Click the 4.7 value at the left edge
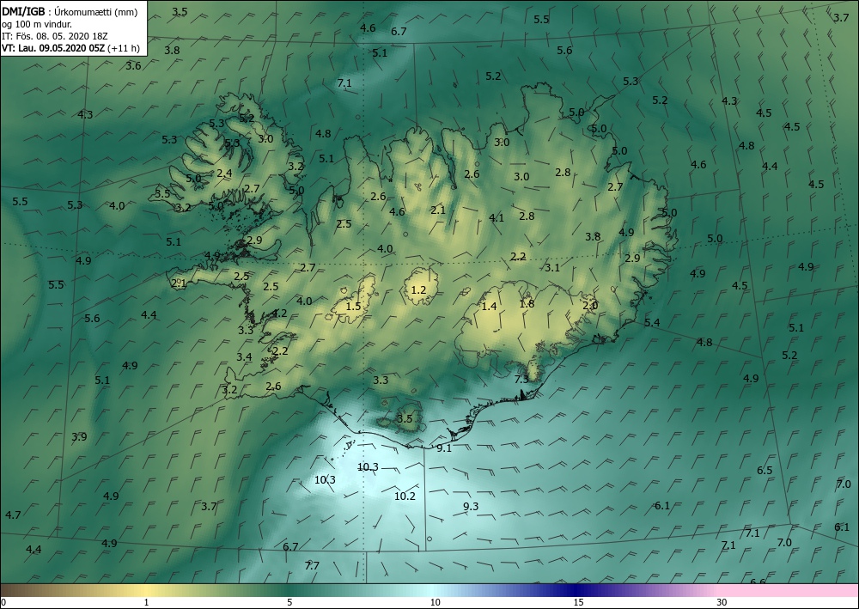 pos(13,515)
